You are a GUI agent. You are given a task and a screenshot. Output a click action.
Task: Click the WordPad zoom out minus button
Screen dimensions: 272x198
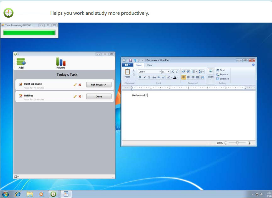225,143
